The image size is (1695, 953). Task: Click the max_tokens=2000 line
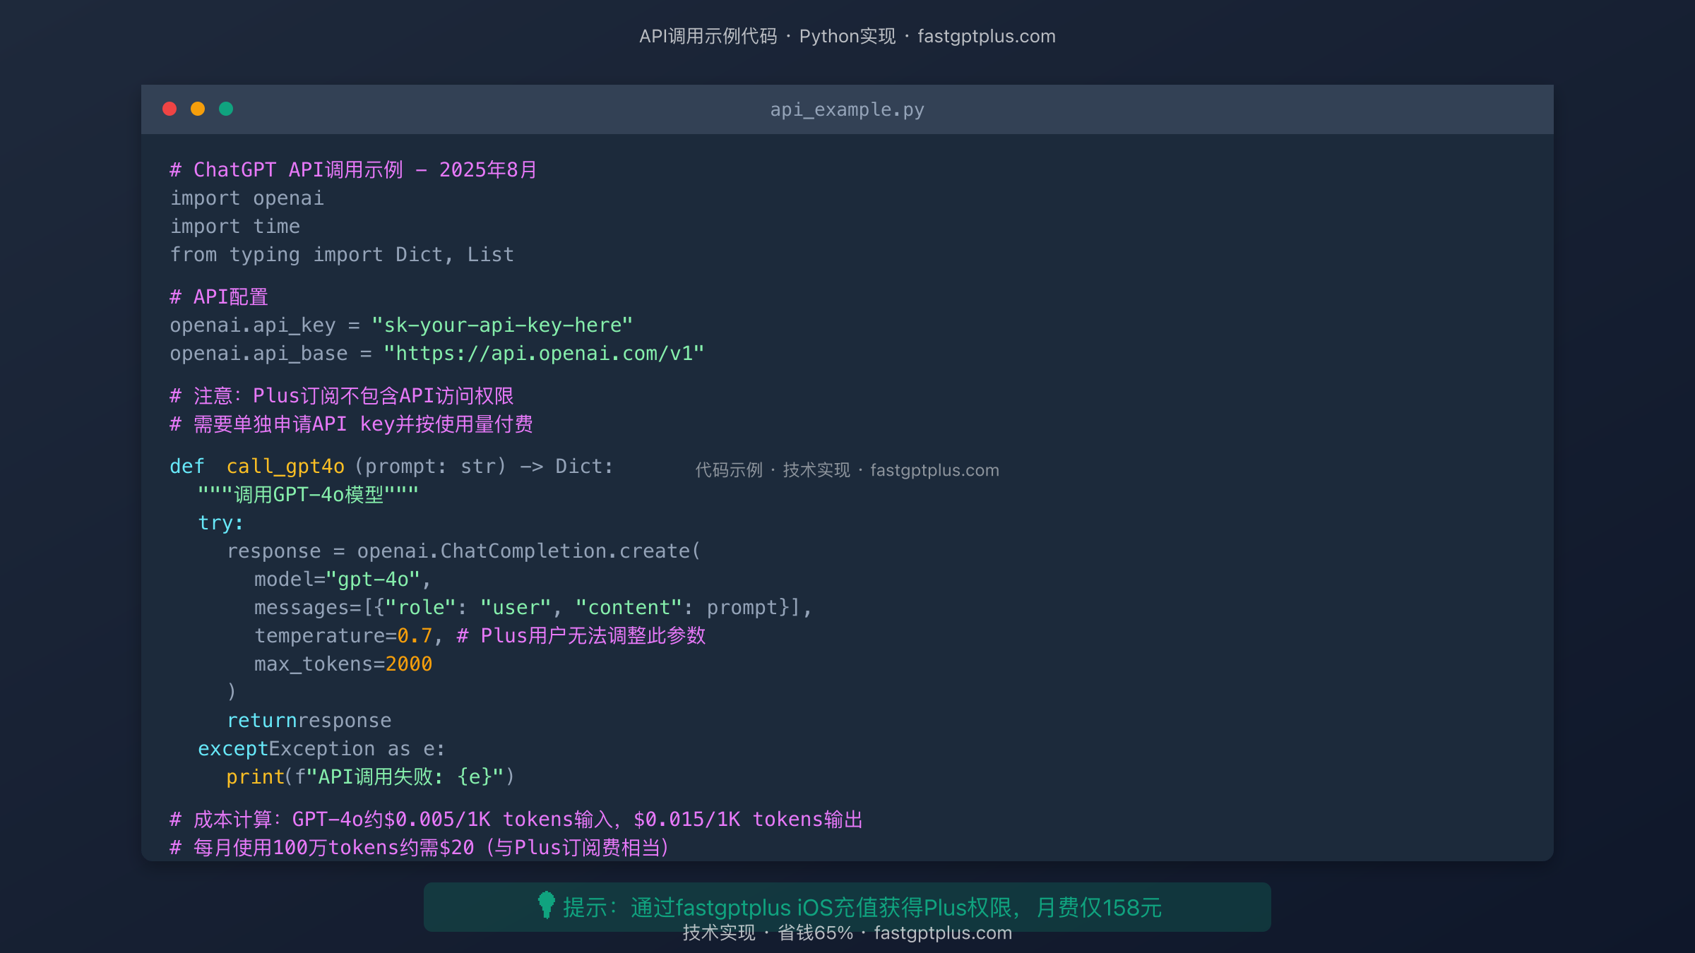(343, 664)
